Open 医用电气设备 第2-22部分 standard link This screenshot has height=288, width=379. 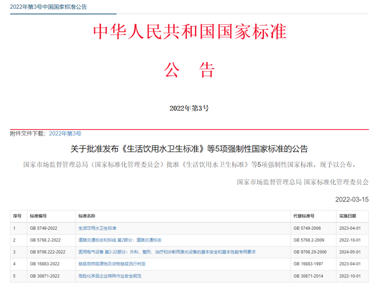167,252
